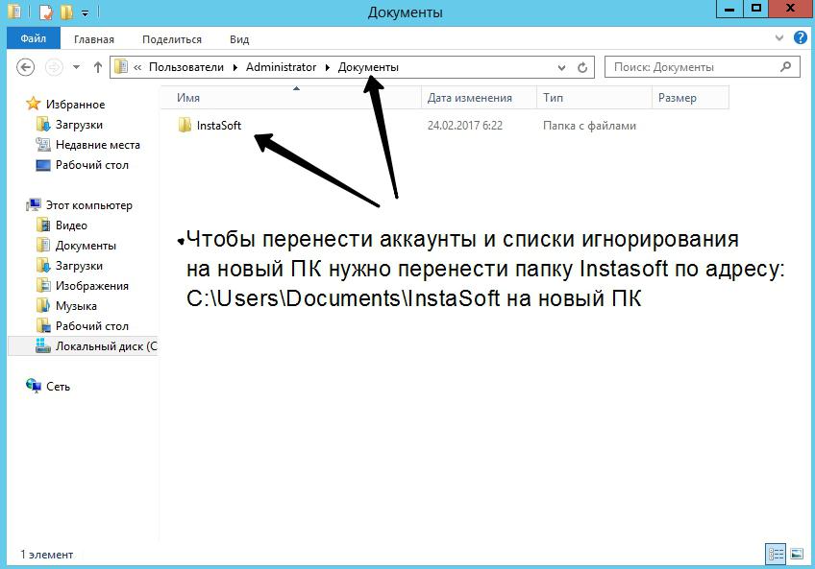
Task: Maximize the Документы window
Action: tap(756, 10)
